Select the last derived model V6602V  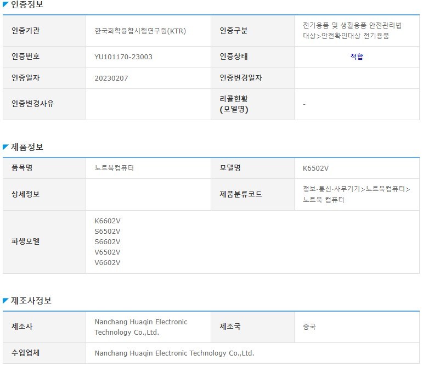pyautogui.click(x=107, y=262)
